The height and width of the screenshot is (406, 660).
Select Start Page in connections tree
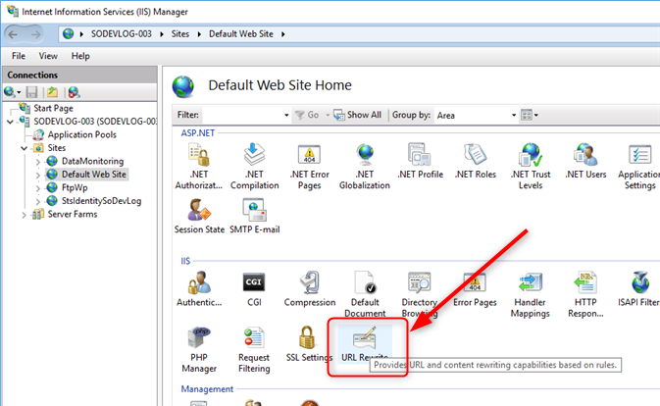coord(53,108)
